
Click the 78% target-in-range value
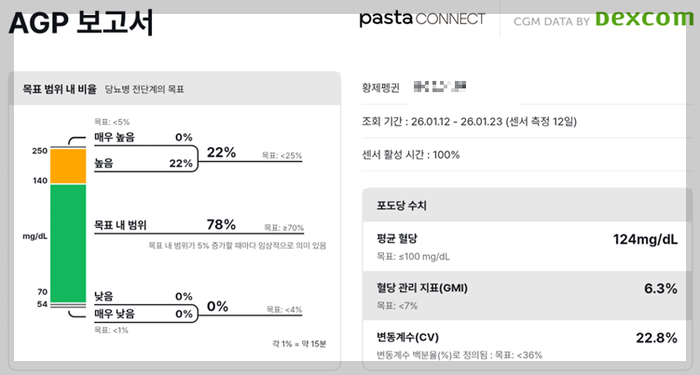[221, 224]
